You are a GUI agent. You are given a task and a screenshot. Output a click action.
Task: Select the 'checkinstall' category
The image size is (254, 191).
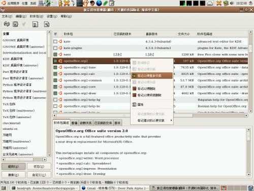[12, 123]
